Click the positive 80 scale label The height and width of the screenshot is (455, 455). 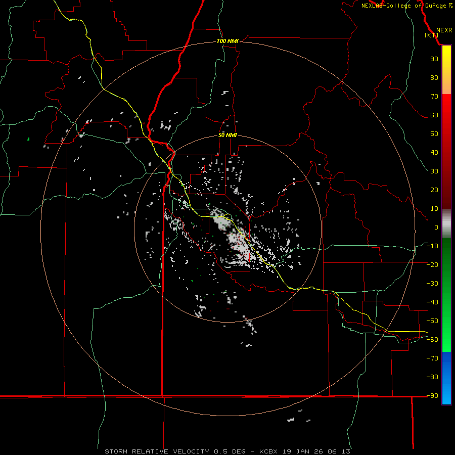point(434,77)
